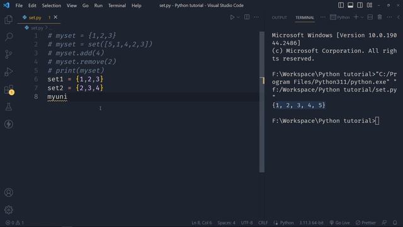Click Ln 8, Col 6 cursor position
The image size is (403, 227).
[x=201, y=223]
